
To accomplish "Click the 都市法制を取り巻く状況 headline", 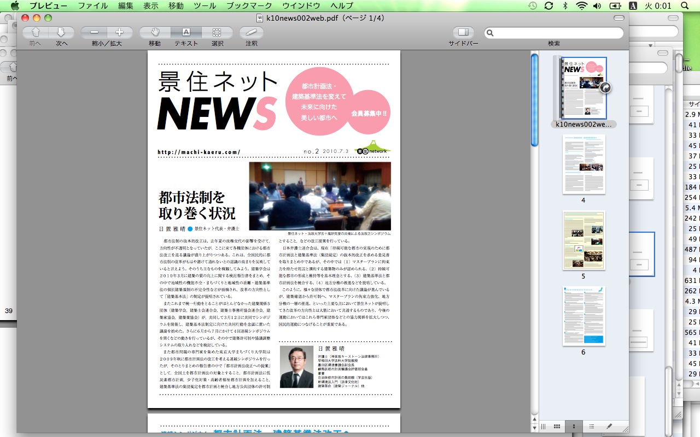I will (x=197, y=205).
